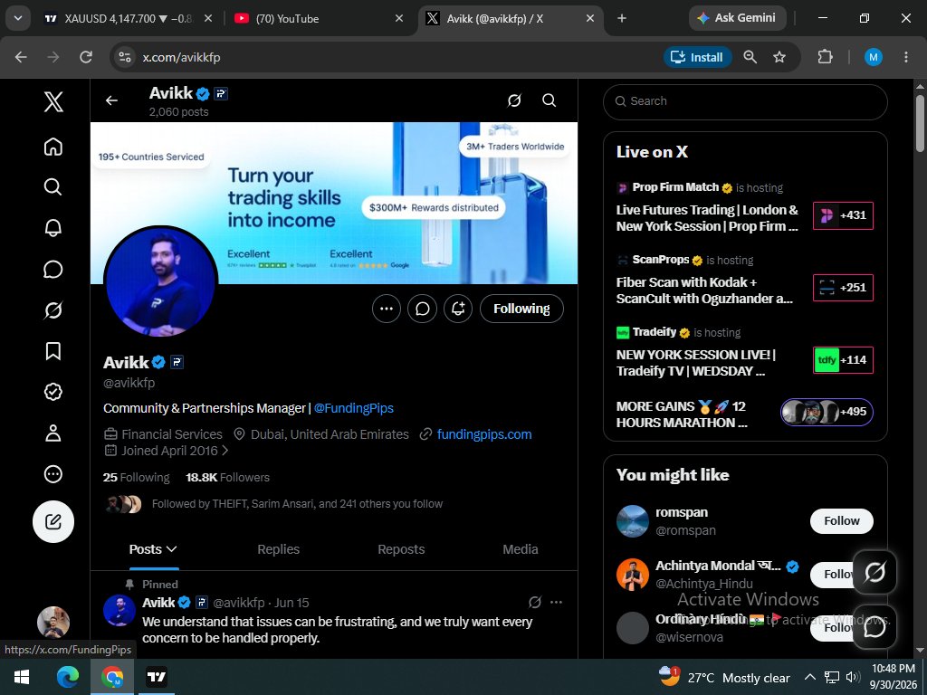Viewport: 927px width, 695px height.
Task: Open new browser tab plus button
Action: click(621, 18)
